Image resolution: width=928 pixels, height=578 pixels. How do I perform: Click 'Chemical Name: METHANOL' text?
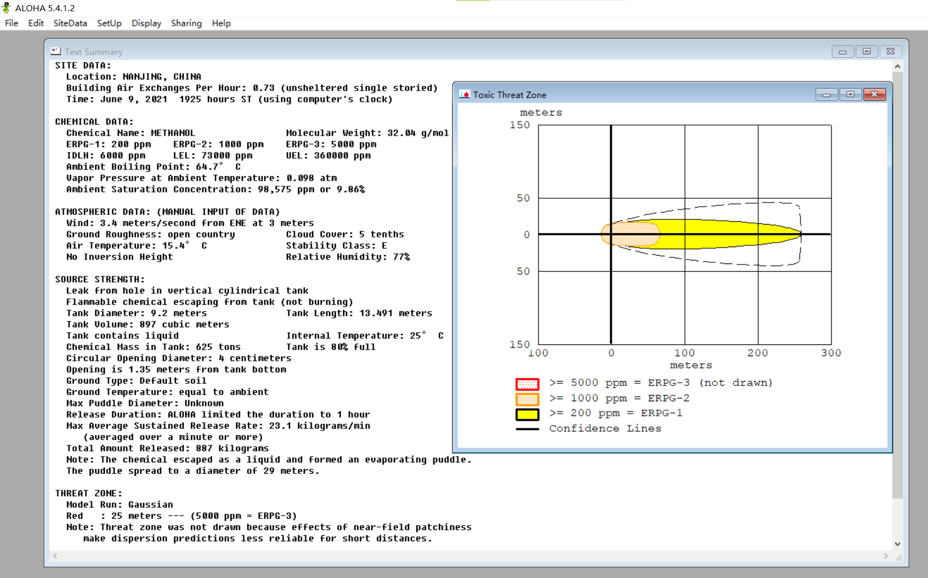[x=131, y=133]
